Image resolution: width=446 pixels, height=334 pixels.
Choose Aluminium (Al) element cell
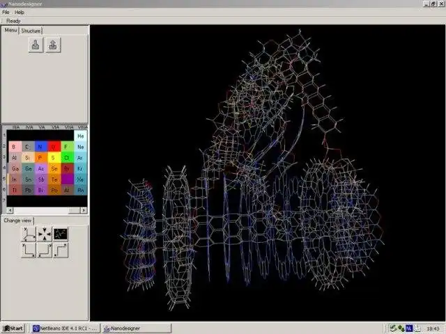(15, 158)
